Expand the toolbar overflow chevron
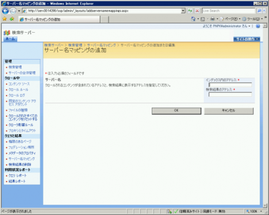Image resolution: width=269 pixels, height=215 pixels. coord(266,18)
